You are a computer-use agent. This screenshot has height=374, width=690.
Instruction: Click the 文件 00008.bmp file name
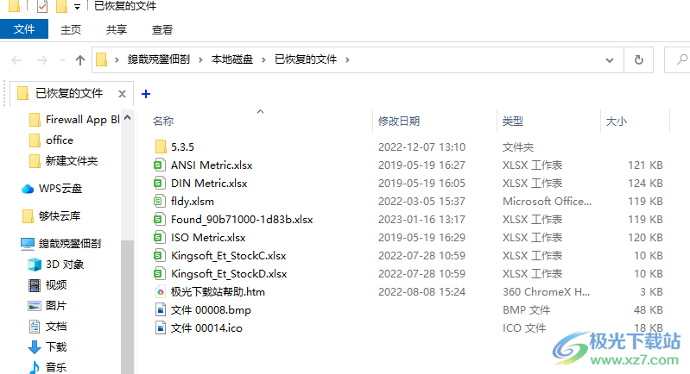[x=211, y=310]
